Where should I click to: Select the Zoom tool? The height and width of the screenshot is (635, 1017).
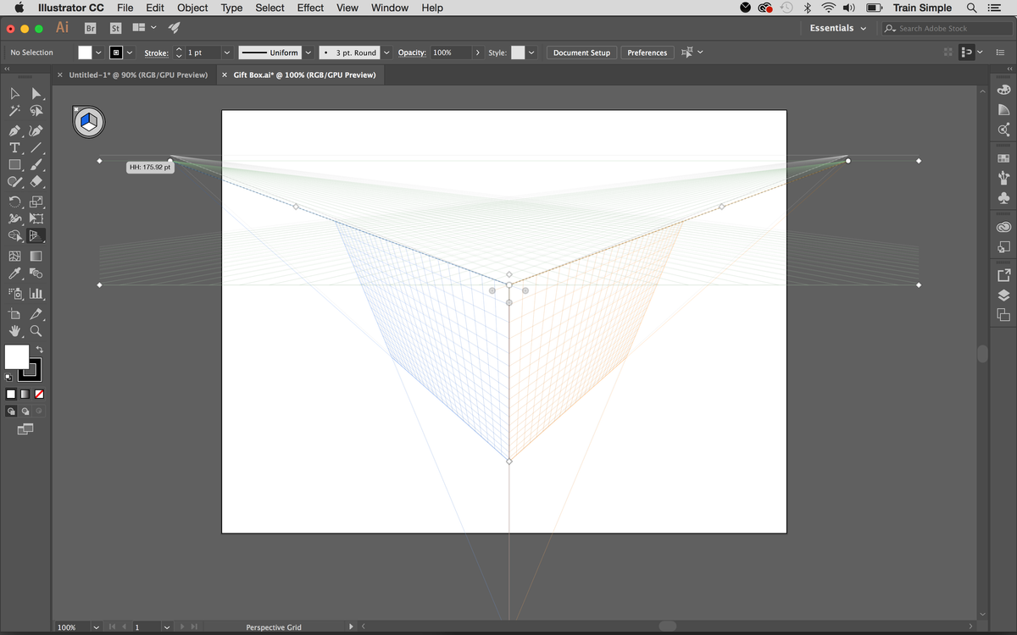(35, 331)
